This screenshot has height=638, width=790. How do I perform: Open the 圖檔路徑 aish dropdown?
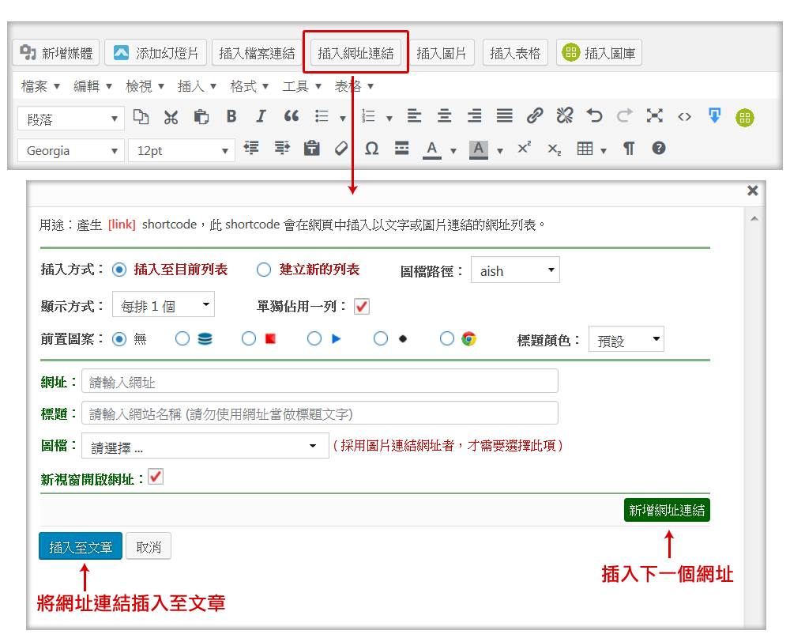(x=515, y=270)
